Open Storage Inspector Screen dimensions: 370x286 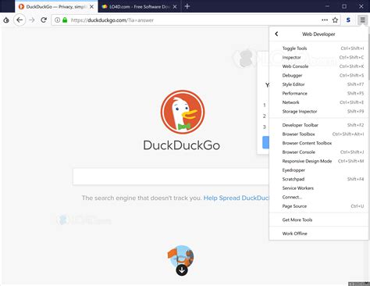pyautogui.click(x=318, y=112)
